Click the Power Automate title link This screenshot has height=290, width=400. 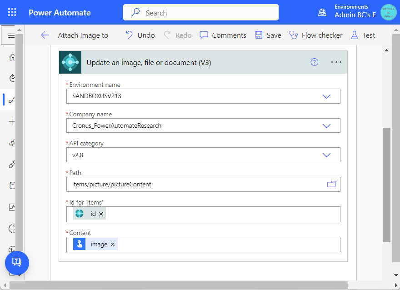(60, 13)
